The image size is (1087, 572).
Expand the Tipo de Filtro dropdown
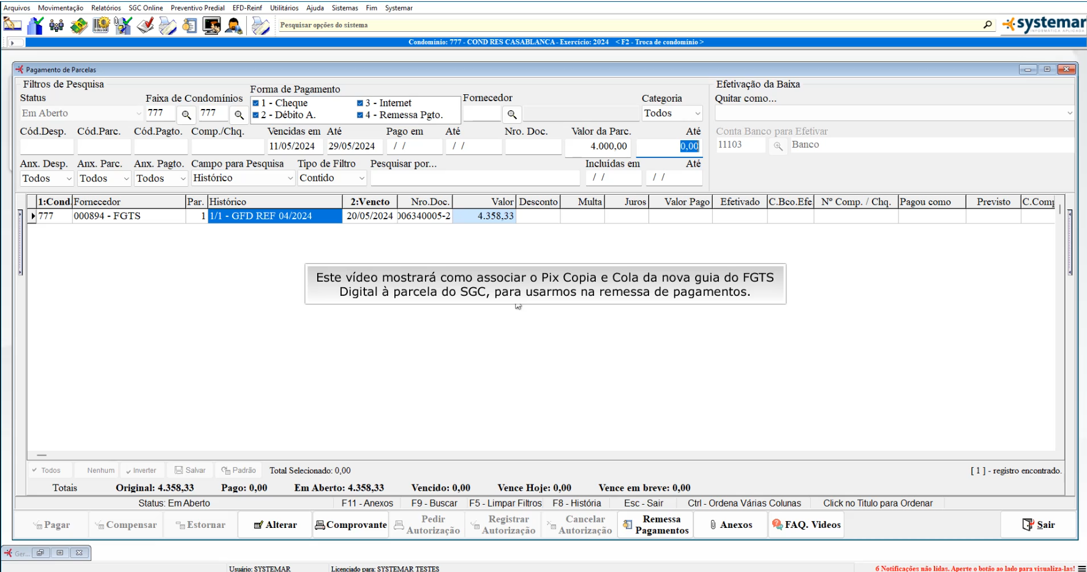pyautogui.click(x=361, y=178)
